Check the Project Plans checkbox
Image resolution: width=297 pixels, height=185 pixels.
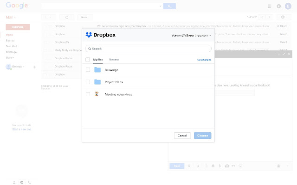click(88, 82)
